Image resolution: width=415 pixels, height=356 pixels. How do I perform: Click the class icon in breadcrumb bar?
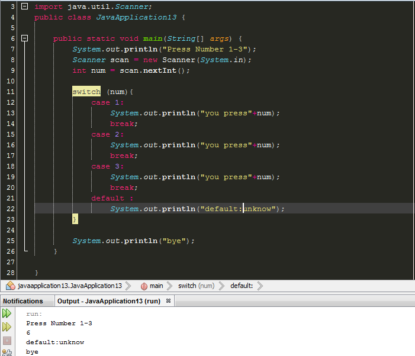pos(11,286)
